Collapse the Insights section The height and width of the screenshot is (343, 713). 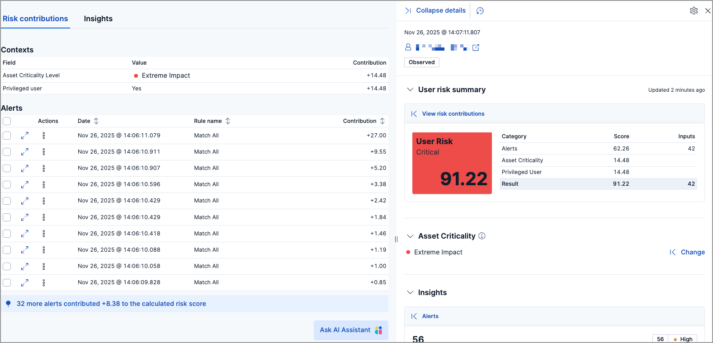pos(410,292)
